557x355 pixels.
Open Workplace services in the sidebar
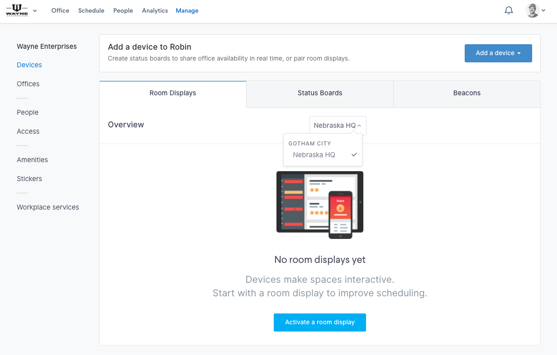[48, 207]
